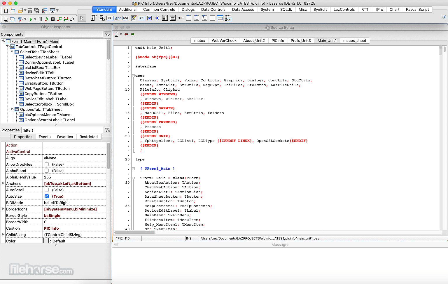Screen dimensions: 448x284
Task: Collapse the SelectTab tree node
Action: pos(12,52)
